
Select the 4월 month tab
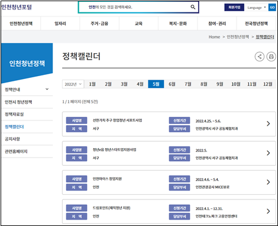click(140, 84)
